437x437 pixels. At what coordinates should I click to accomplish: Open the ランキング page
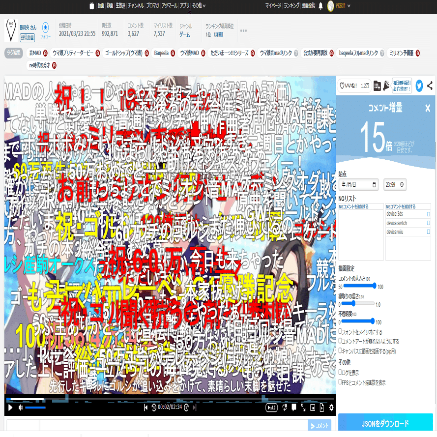point(291,5)
